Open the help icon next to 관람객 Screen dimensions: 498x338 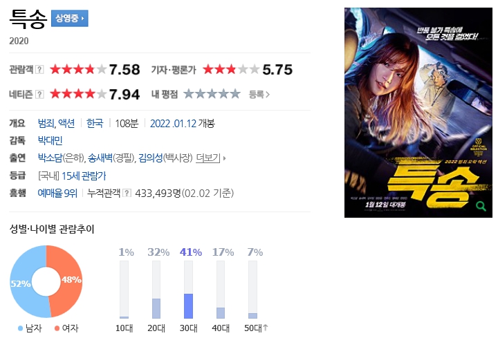[39, 69]
